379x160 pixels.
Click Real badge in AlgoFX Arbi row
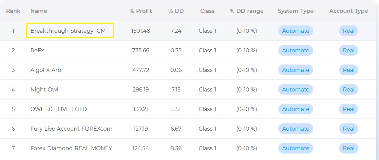348,70
